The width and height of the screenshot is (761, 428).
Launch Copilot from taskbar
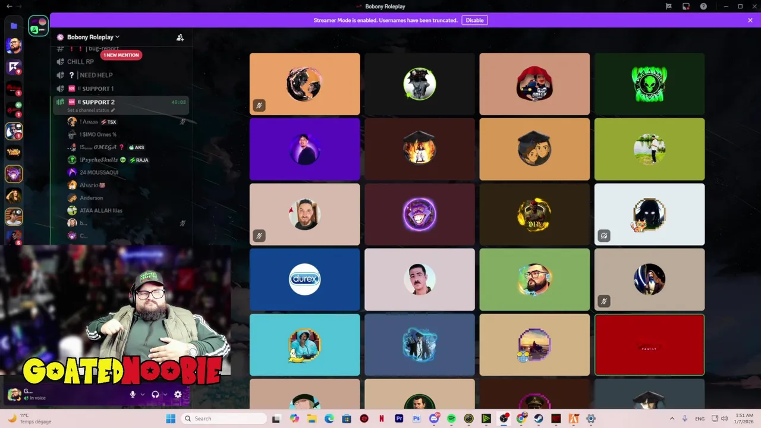click(x=294, y=418)
